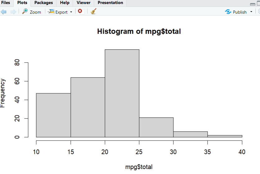Click the y-axis tick label '20'
Image resolution: width=260 pixels, height=174 pixels.
point(17,118)
